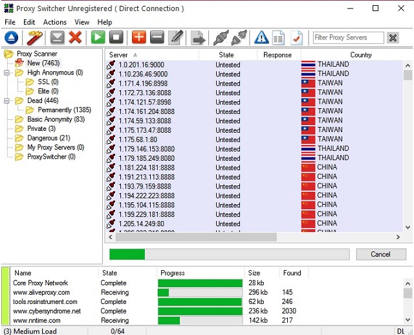Select the New (7463) folder
The width and height of the screenshot is (414, 335).
(x=43, y=64)
